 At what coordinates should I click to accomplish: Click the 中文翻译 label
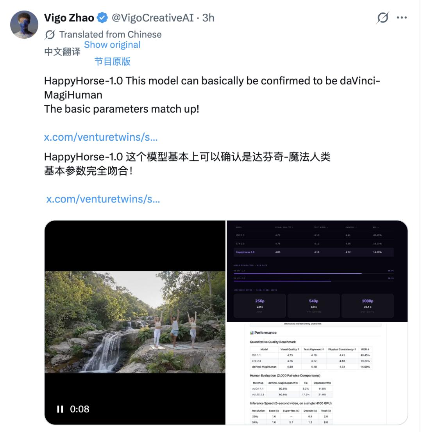pyautogui.click(x=62, y=52)
